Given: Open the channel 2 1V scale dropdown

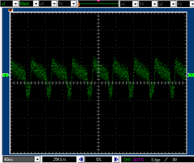Looking at the screenshot, I should pos(74,4).
